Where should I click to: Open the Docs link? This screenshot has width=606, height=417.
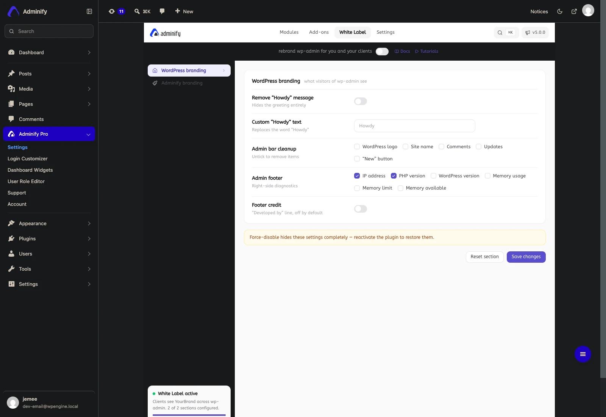(402, 52)
